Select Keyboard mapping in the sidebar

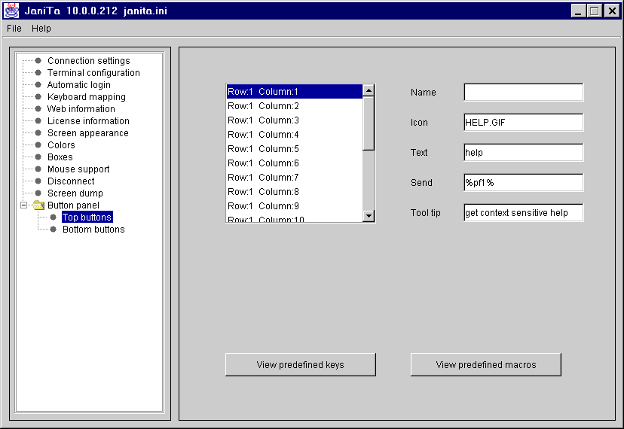point(86,97)
